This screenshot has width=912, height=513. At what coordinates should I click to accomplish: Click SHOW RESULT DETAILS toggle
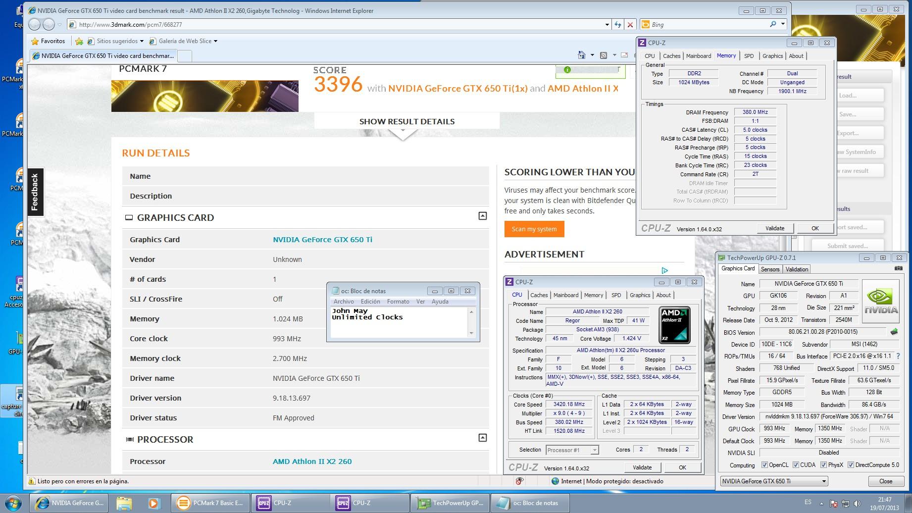click(x=407, y=121)
